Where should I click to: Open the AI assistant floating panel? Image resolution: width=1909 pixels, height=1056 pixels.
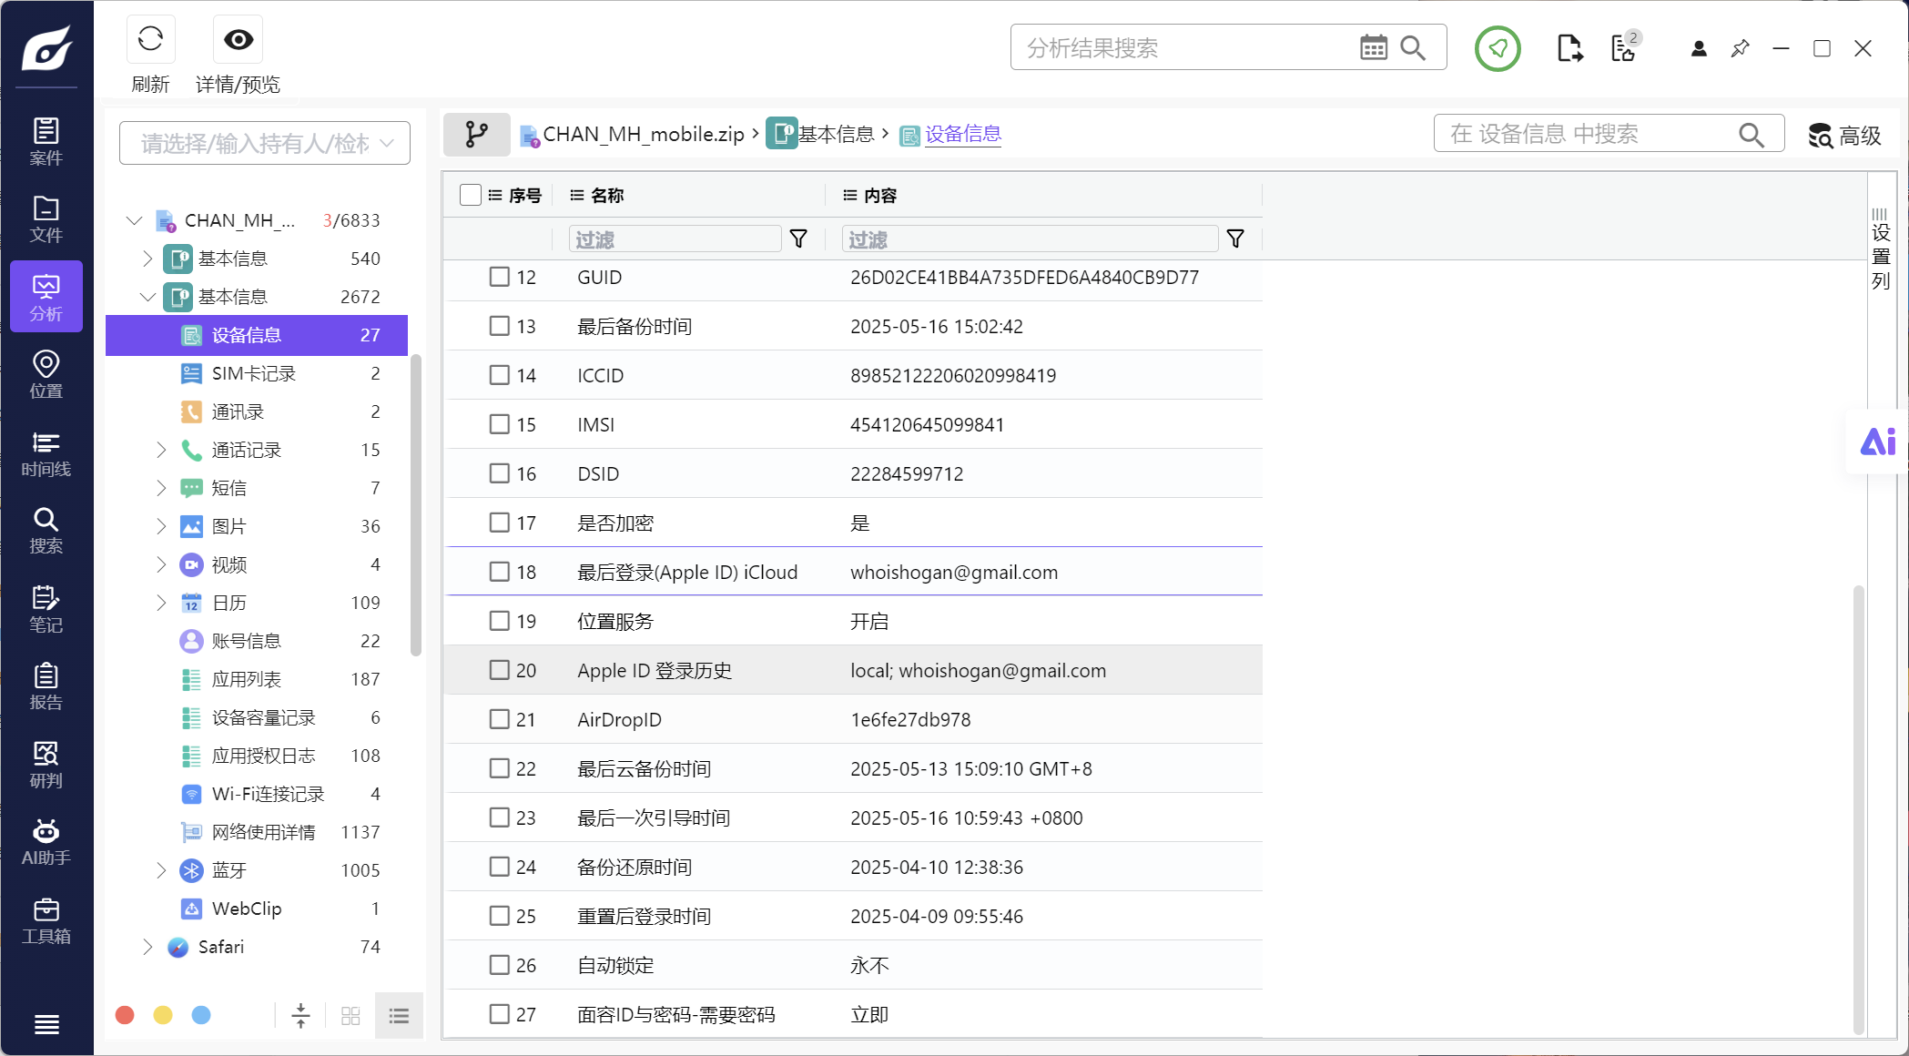coord(1877,442)
